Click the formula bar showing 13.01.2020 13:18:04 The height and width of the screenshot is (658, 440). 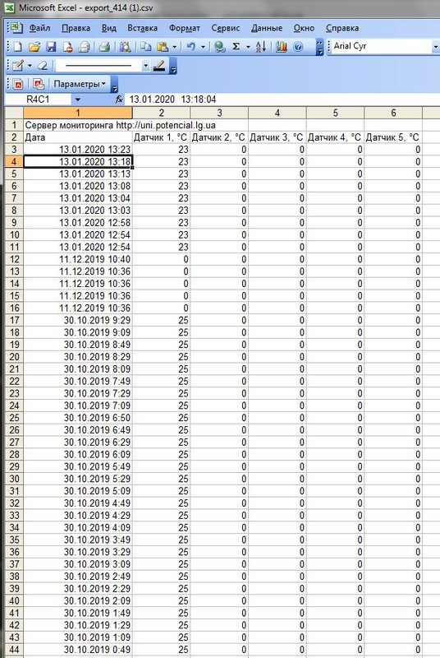click(x=282, y=100)
